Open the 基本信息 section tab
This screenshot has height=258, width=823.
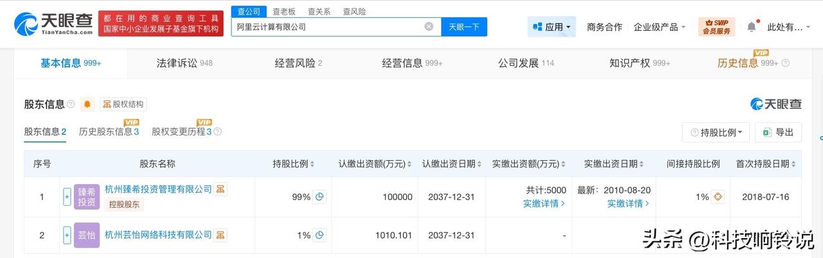tap(71, 63)
